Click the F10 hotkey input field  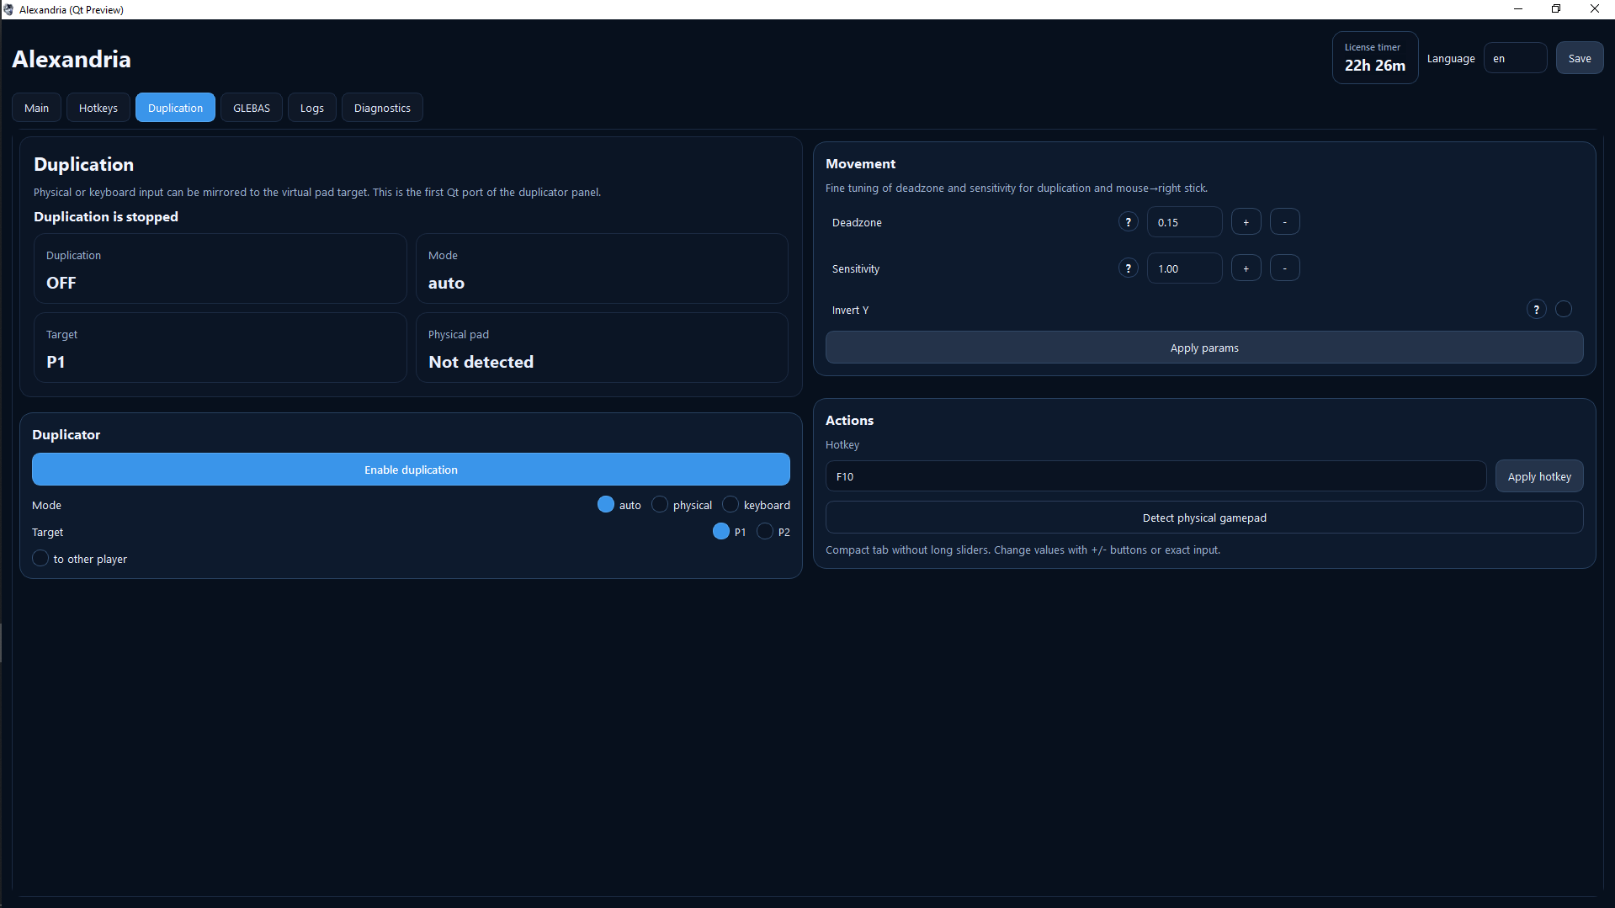click(x=1155, y=476)
